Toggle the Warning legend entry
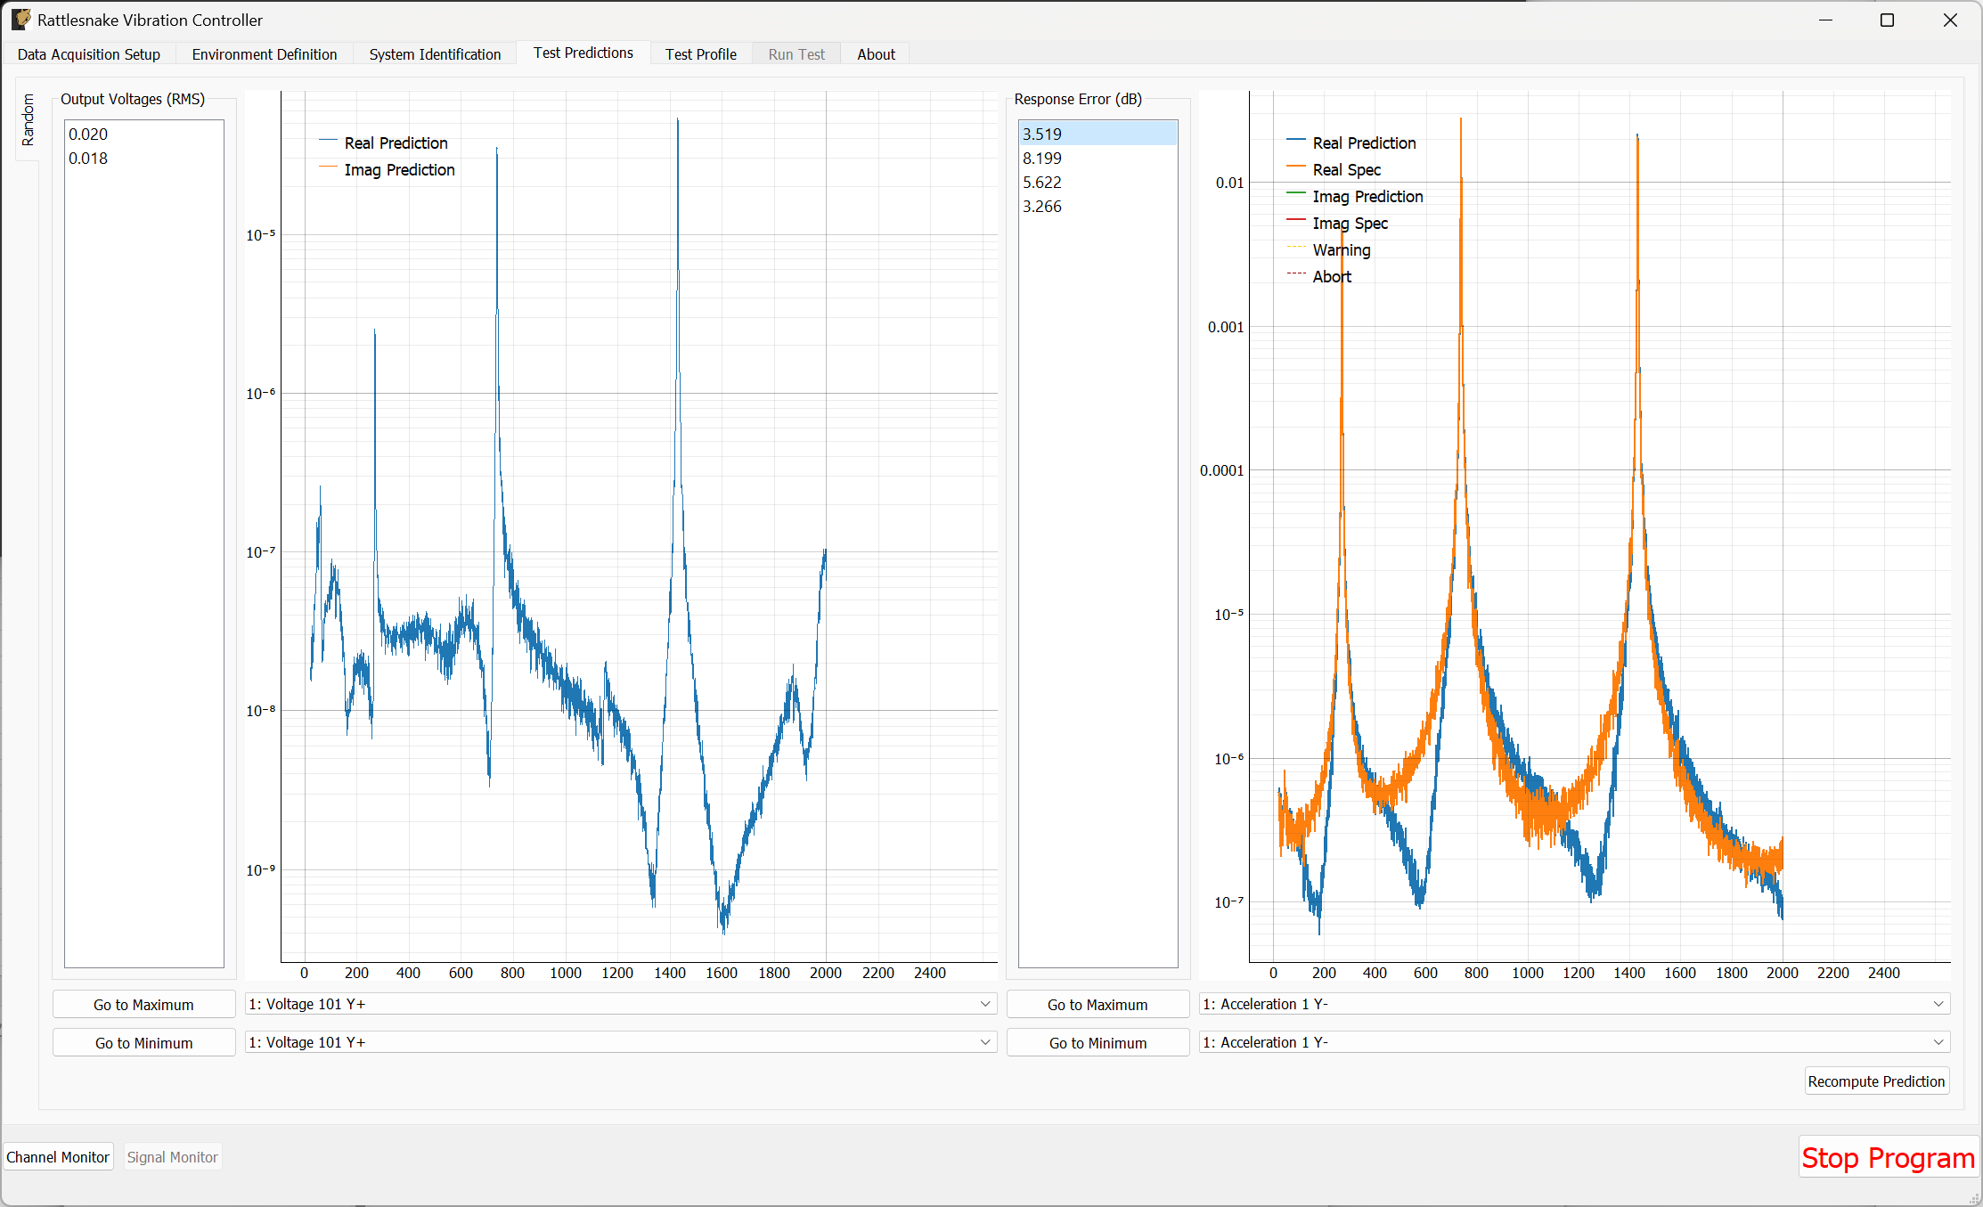The width and height of the screenshot is (1983, 1207). 1341,249
